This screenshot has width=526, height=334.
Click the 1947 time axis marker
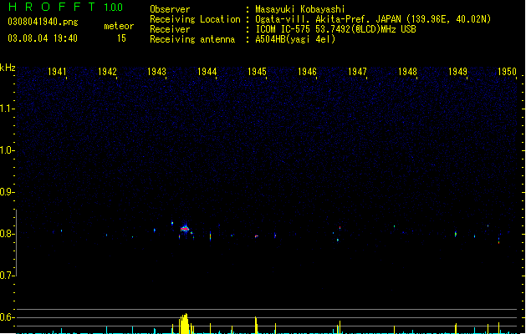[x=357, y=72]
